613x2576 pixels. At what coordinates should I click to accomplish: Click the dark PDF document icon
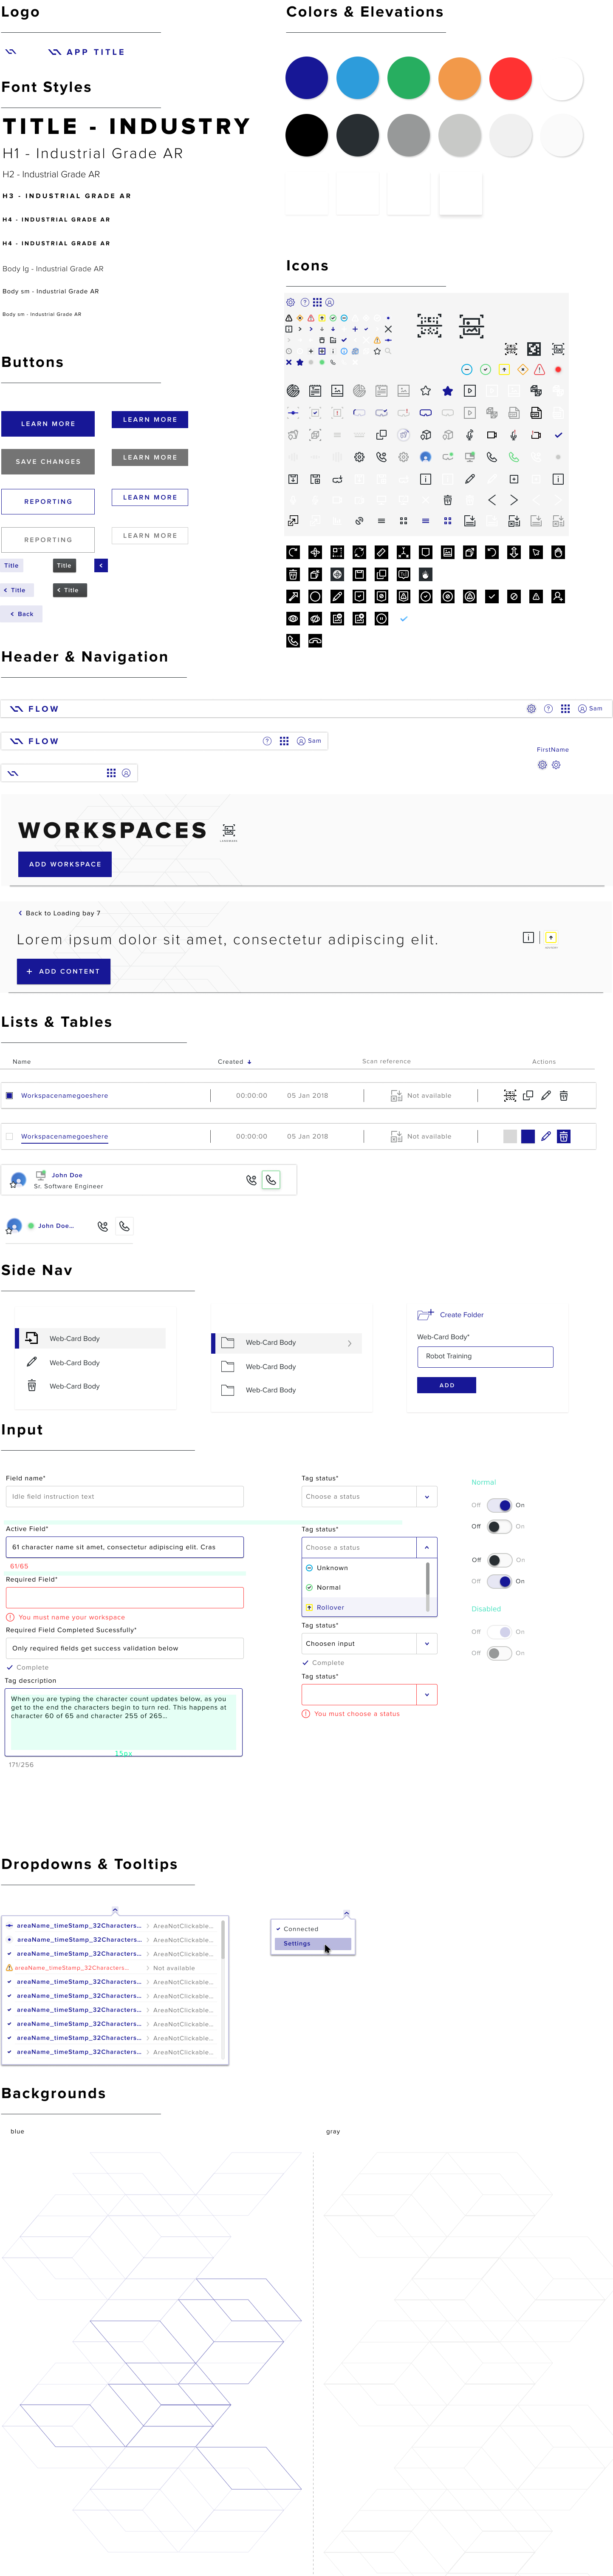tap(536, 413)
